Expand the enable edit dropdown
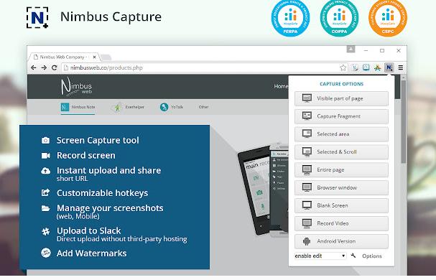Viewport: 436px width, 280px height. pyautogui.click(x=320, y=256)
